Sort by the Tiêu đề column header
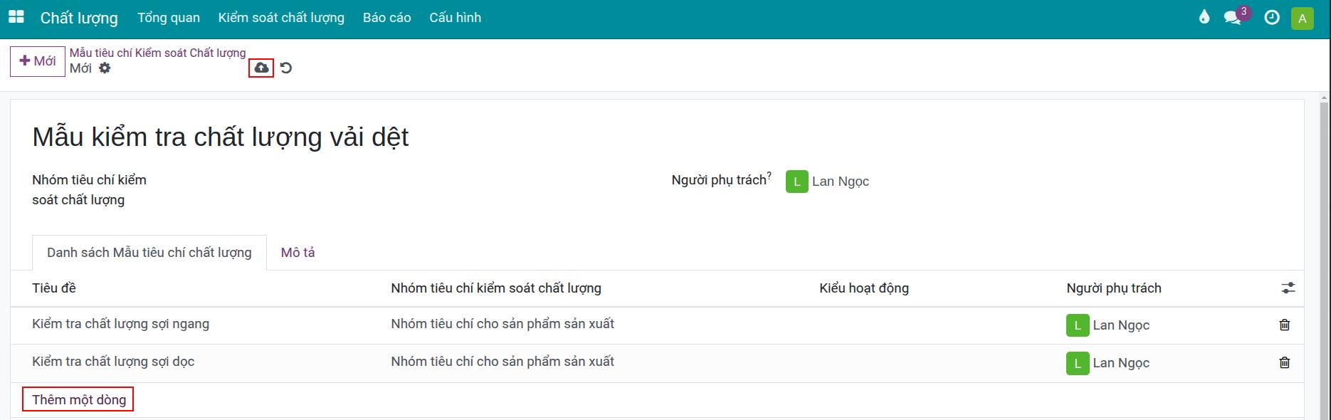This screenshot has height=420, width=1331. point(54,288)
